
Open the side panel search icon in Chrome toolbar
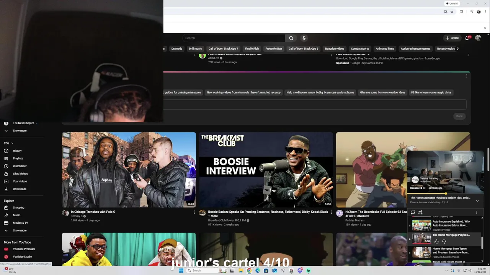[x=461, y=12]
